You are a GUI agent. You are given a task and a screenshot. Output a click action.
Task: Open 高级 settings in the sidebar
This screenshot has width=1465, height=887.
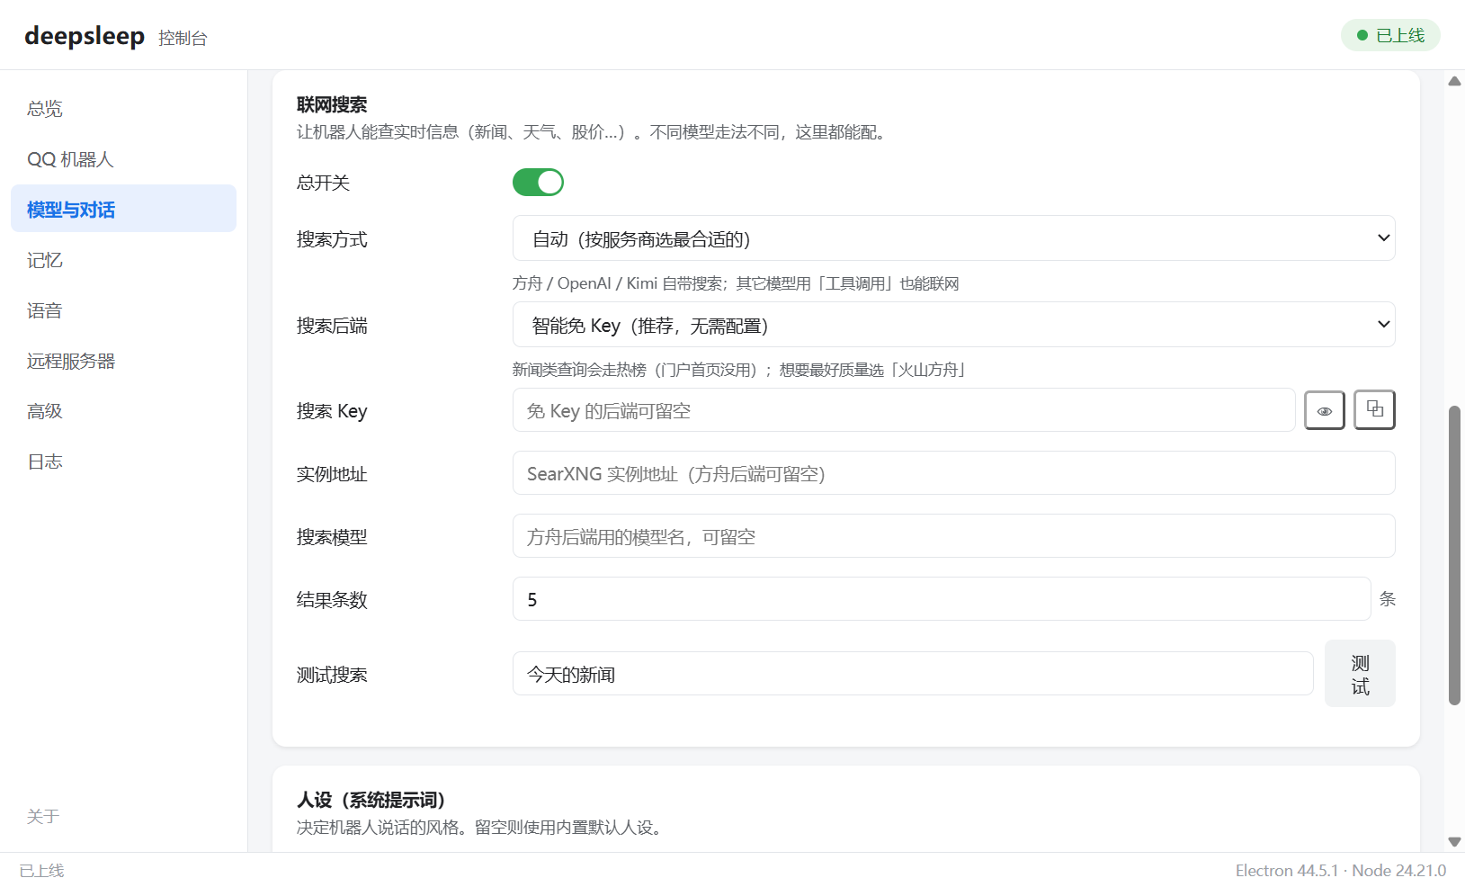coord(123,411)
